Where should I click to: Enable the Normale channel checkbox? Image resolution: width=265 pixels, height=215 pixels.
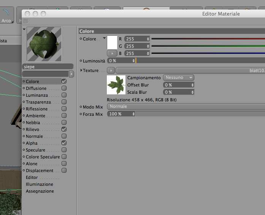pos(64,136)
